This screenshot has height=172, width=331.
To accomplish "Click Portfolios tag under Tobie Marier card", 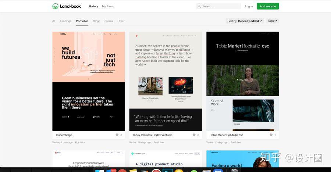I will point(236,143).
